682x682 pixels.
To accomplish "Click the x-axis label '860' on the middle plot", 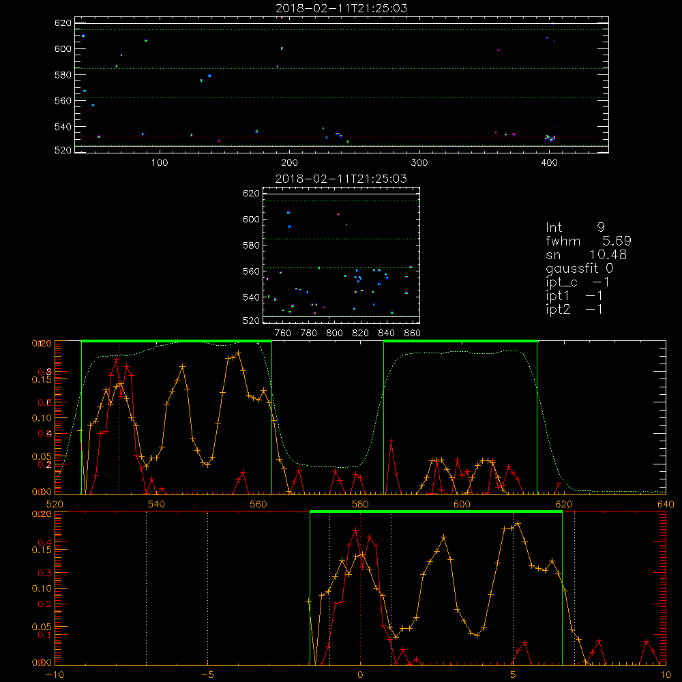I will (413, 333).
